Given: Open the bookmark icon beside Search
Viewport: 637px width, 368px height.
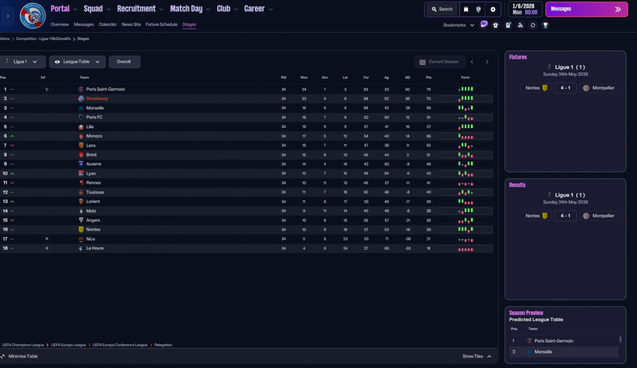Looking at the screenshot, I should click(x=466, y=9).
